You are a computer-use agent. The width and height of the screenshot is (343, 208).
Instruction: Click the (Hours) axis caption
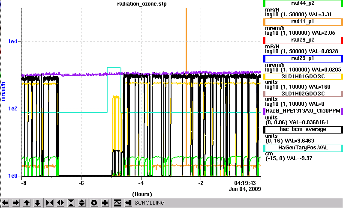(142, 194)
